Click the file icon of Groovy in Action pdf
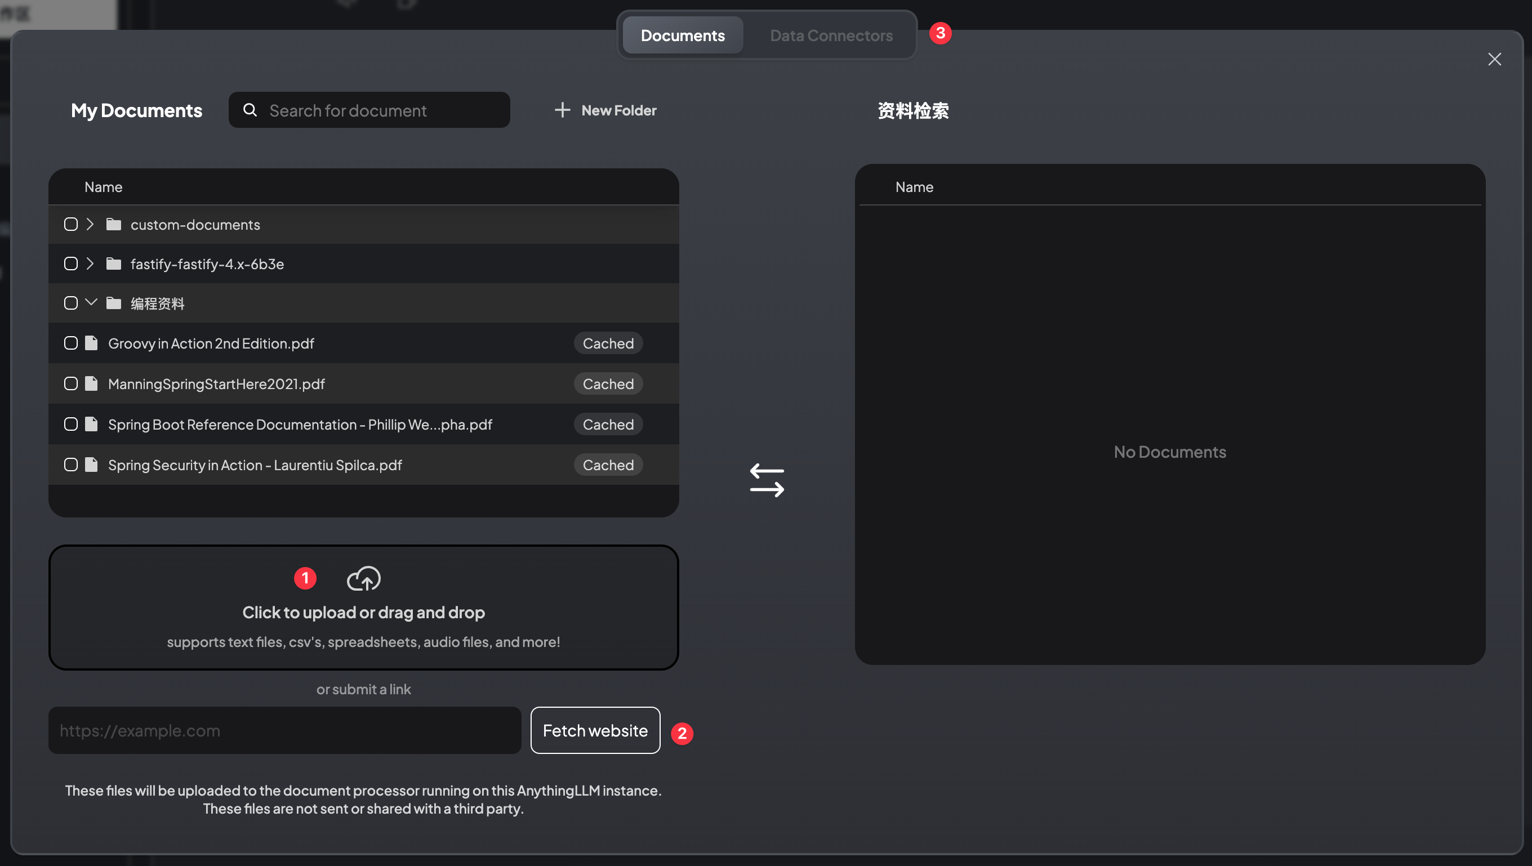 pyautogui.click(x=91, y=343)
